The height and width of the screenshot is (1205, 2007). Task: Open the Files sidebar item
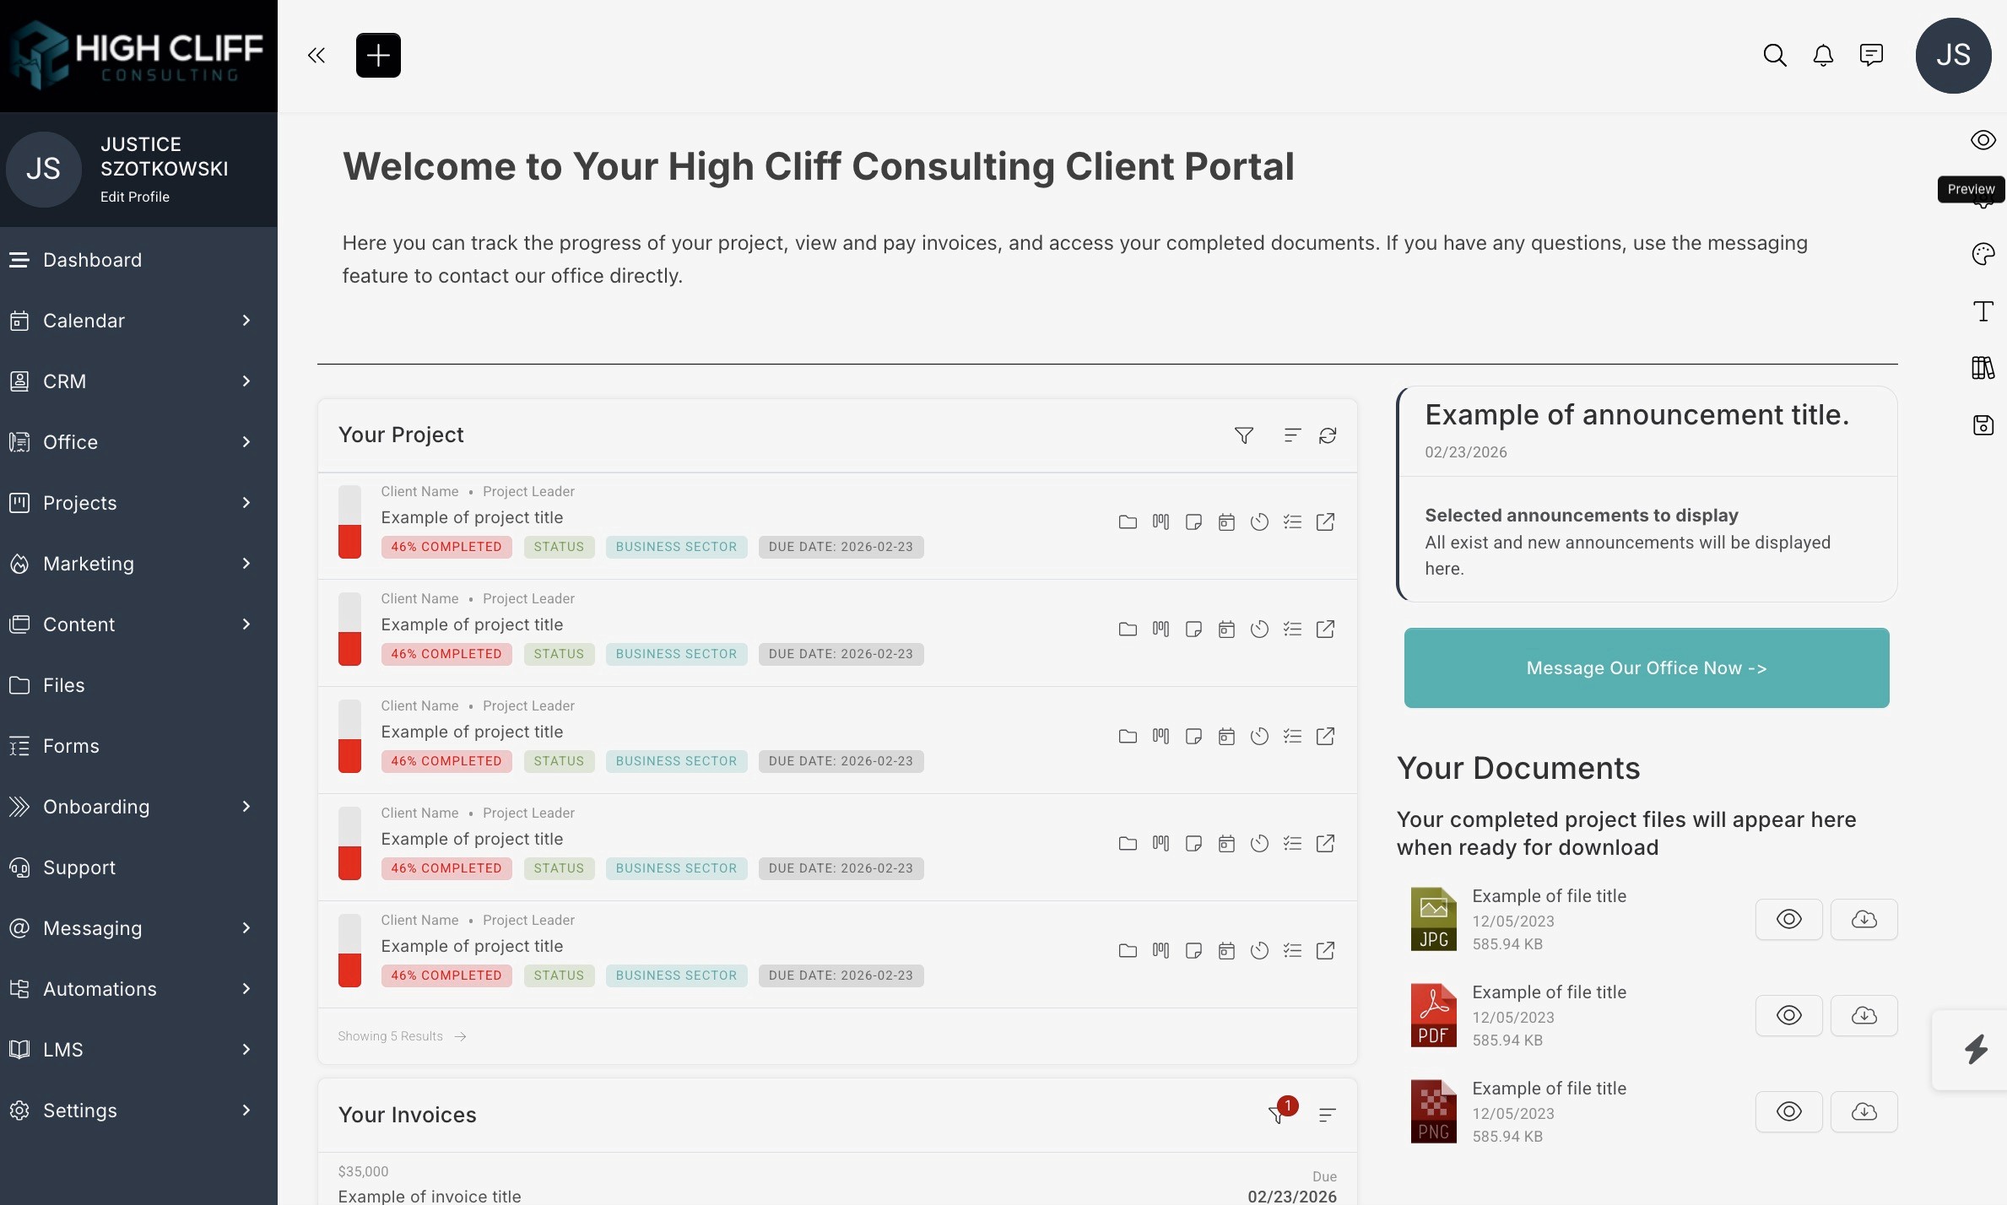coord(64,685)
